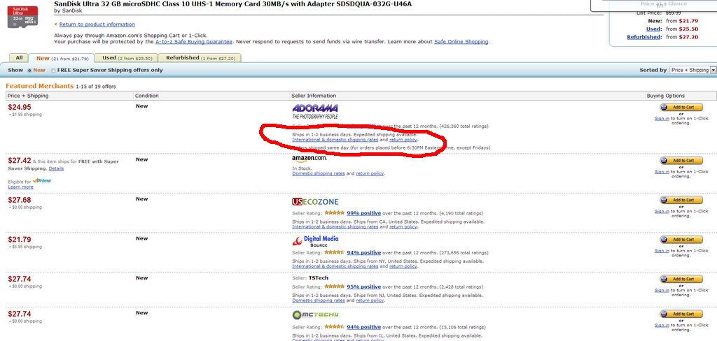Click Sign in link in amazon.com row

(662, 172)
